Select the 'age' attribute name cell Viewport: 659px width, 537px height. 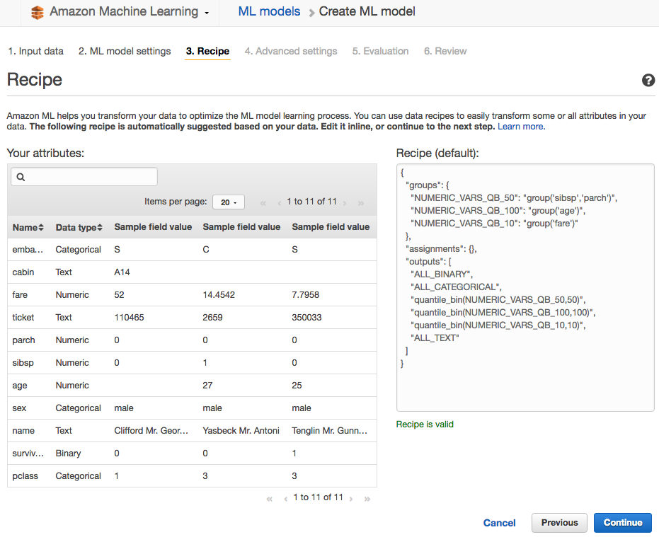pyautogui.click(x=20, y=386)
